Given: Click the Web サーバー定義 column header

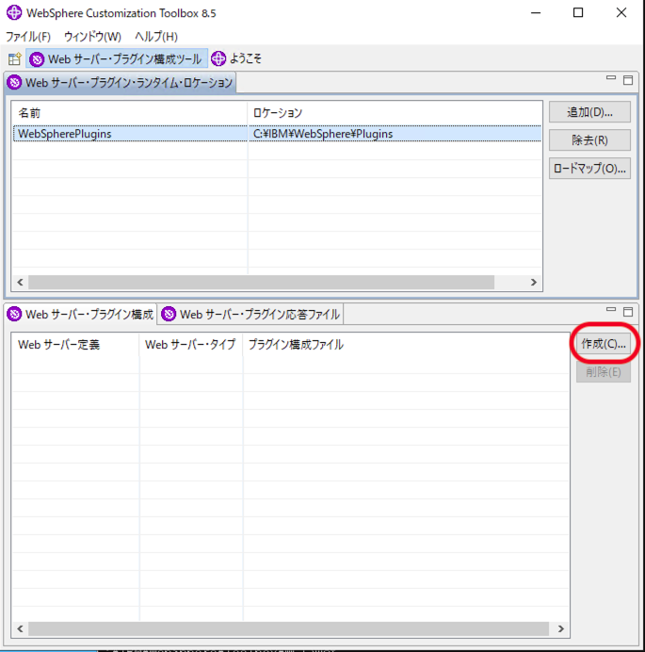Looking at the screenshot, I should tap(75, 344).
